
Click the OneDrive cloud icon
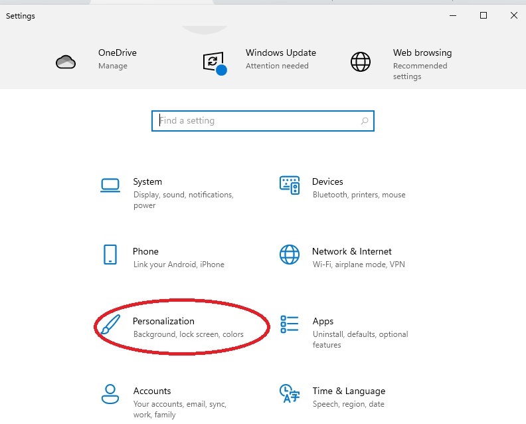pyautogui.click(x=66, y=62)
